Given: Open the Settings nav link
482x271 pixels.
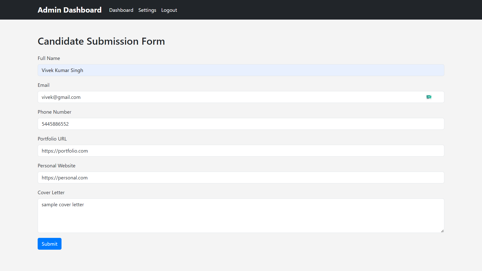Looking at the screenshot, I should click(x=147, y=10).
